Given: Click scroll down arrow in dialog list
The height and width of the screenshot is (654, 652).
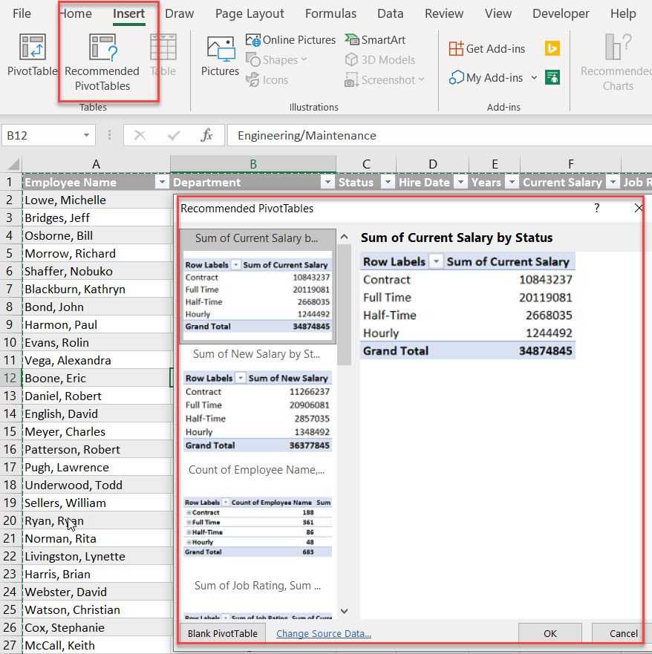Looking at the screenshot, I should (x=344, y=611).
